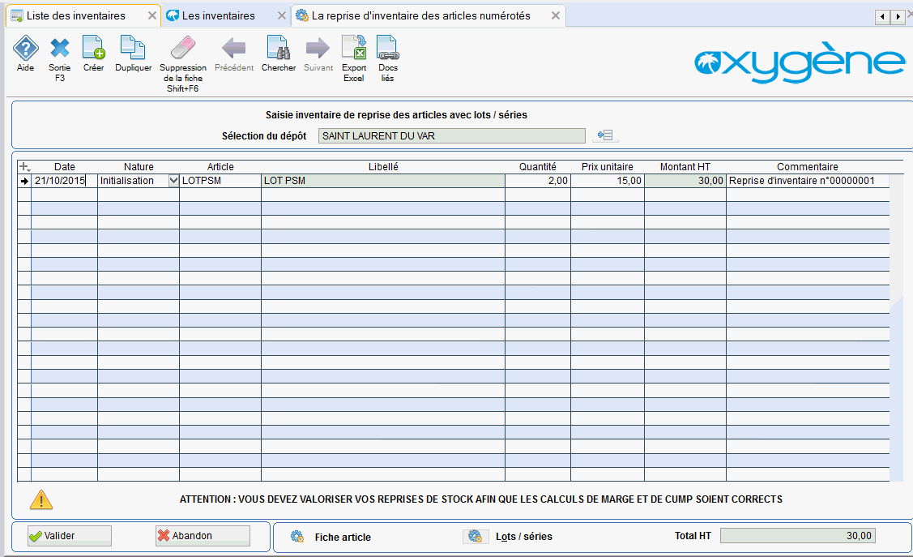Click Suppression de la fiche eraser icon
Viewport: 913px width, 557px height.
[x=183, y=47]
